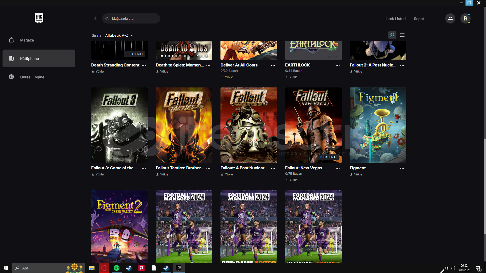The width and height of the screenshot is (486, 273).
Task: Click Yükle under Deliver At All Costs
Action: click(x=227, y=77)
